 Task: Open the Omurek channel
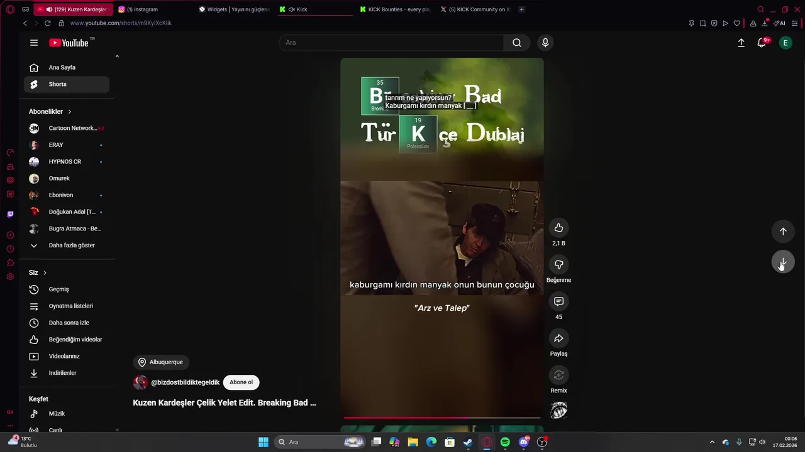(x=67, y=178)
